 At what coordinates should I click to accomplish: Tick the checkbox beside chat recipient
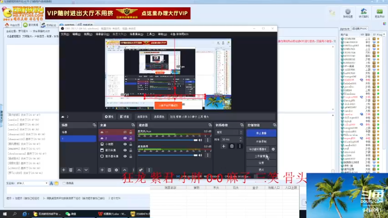[64, 183]
